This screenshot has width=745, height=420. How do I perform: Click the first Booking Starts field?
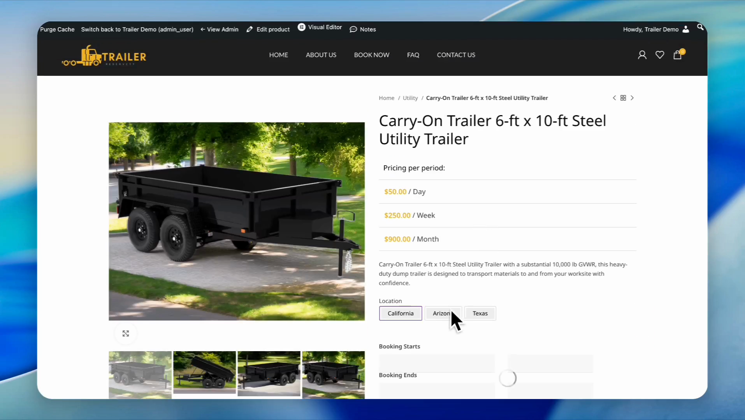click(x=437, y=364)
